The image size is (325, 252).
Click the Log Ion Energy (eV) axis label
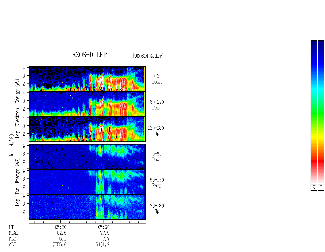point(18,182)
